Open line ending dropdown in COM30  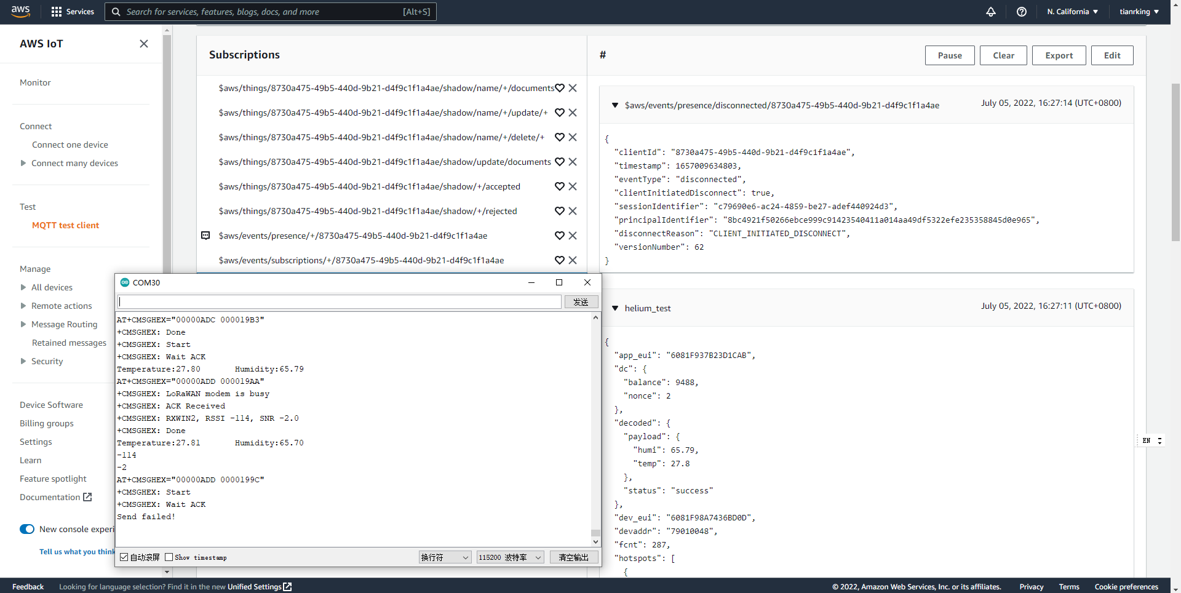(x=445, y=557)
